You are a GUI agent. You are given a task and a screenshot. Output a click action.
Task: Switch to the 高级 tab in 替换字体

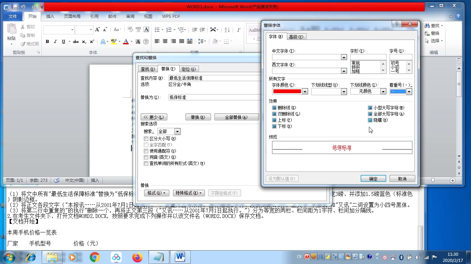pyautogui.click(x=296, y=36)
